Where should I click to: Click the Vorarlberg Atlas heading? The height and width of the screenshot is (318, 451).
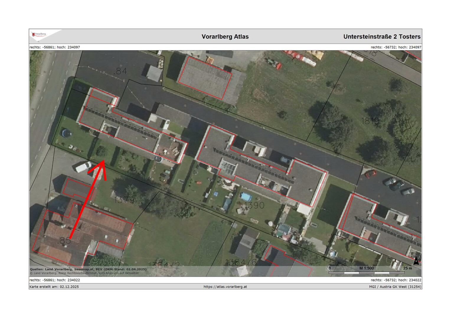(x=225, y=37)
